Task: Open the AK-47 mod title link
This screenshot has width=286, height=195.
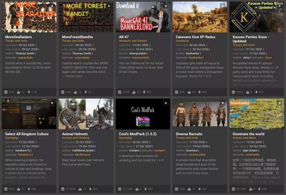Action: (124, 37)
